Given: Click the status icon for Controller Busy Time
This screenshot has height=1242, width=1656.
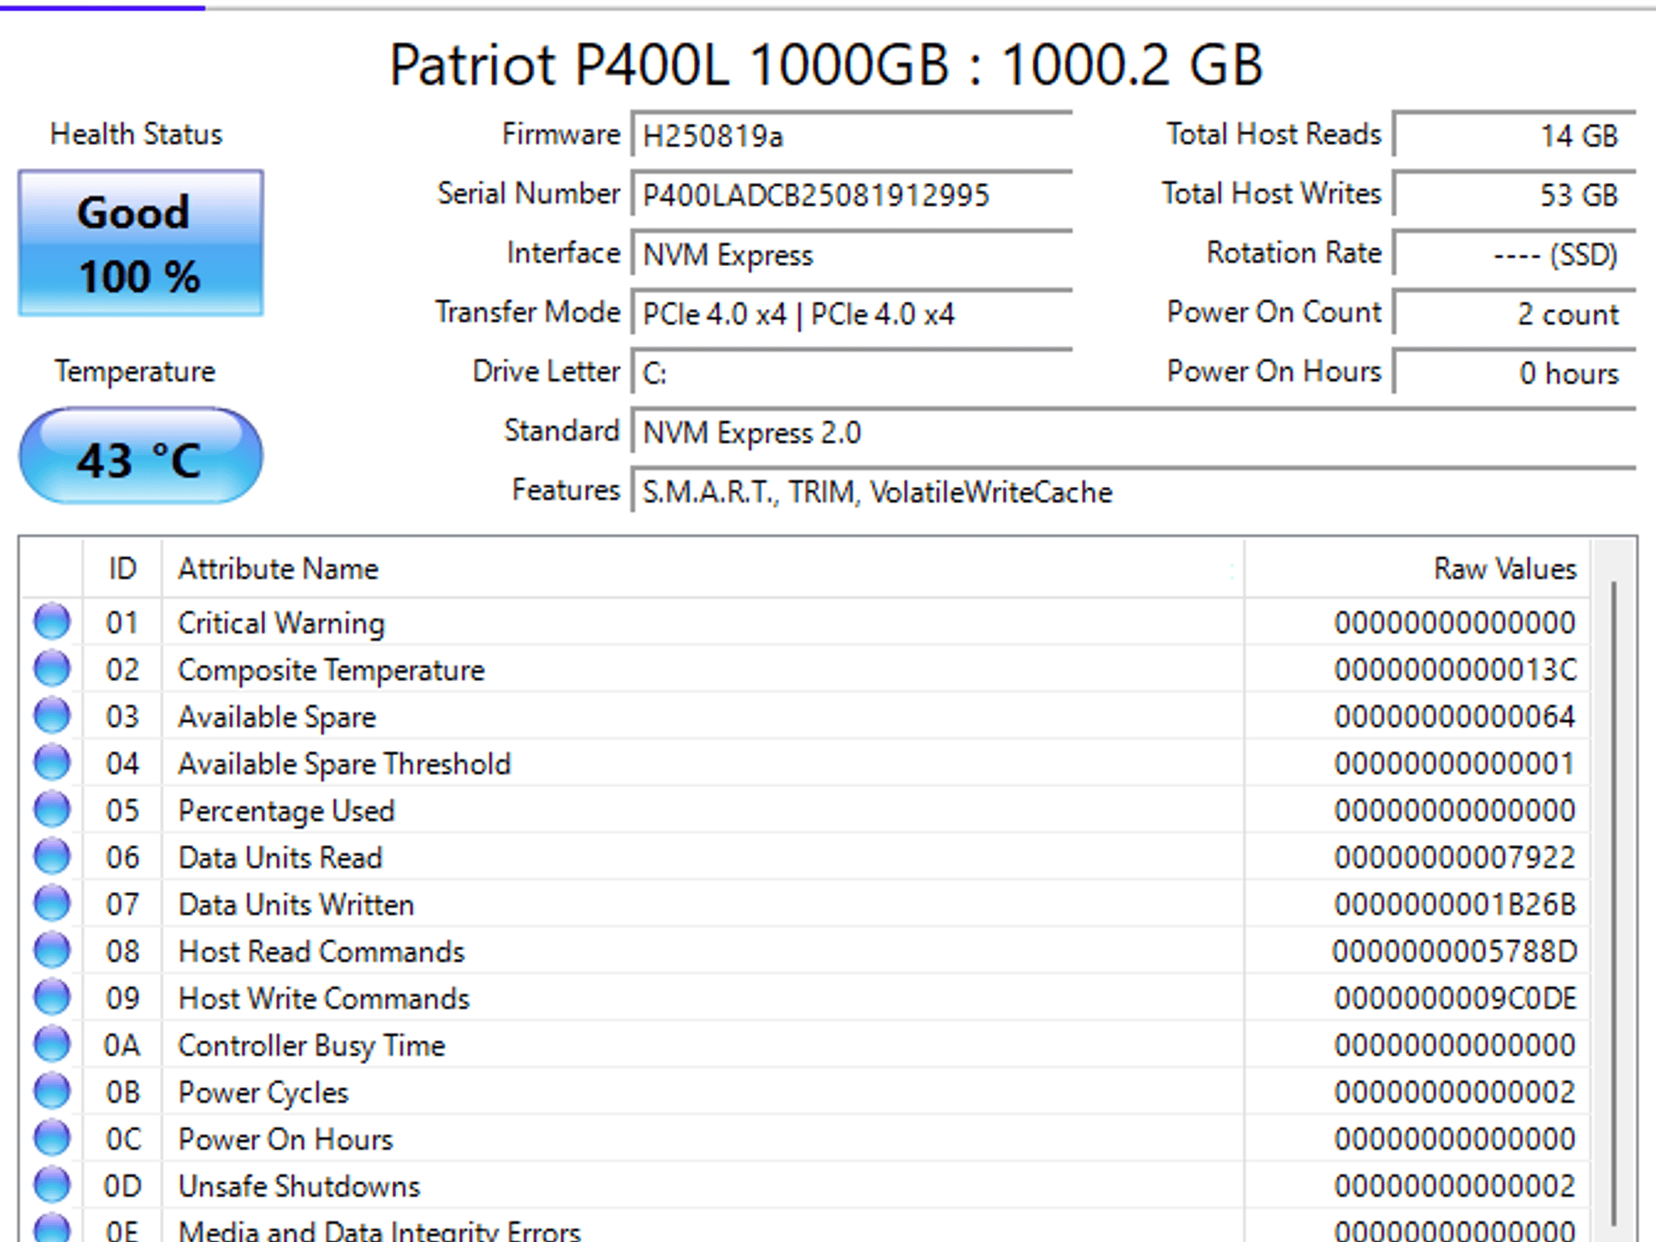Looking at the screenshot, I should pyautogui.click(x=53, y=1044).
